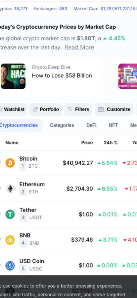Screen dimensions: 137x298
Task: Click the USD Coin blue logo icon
Action: [10, 266]
